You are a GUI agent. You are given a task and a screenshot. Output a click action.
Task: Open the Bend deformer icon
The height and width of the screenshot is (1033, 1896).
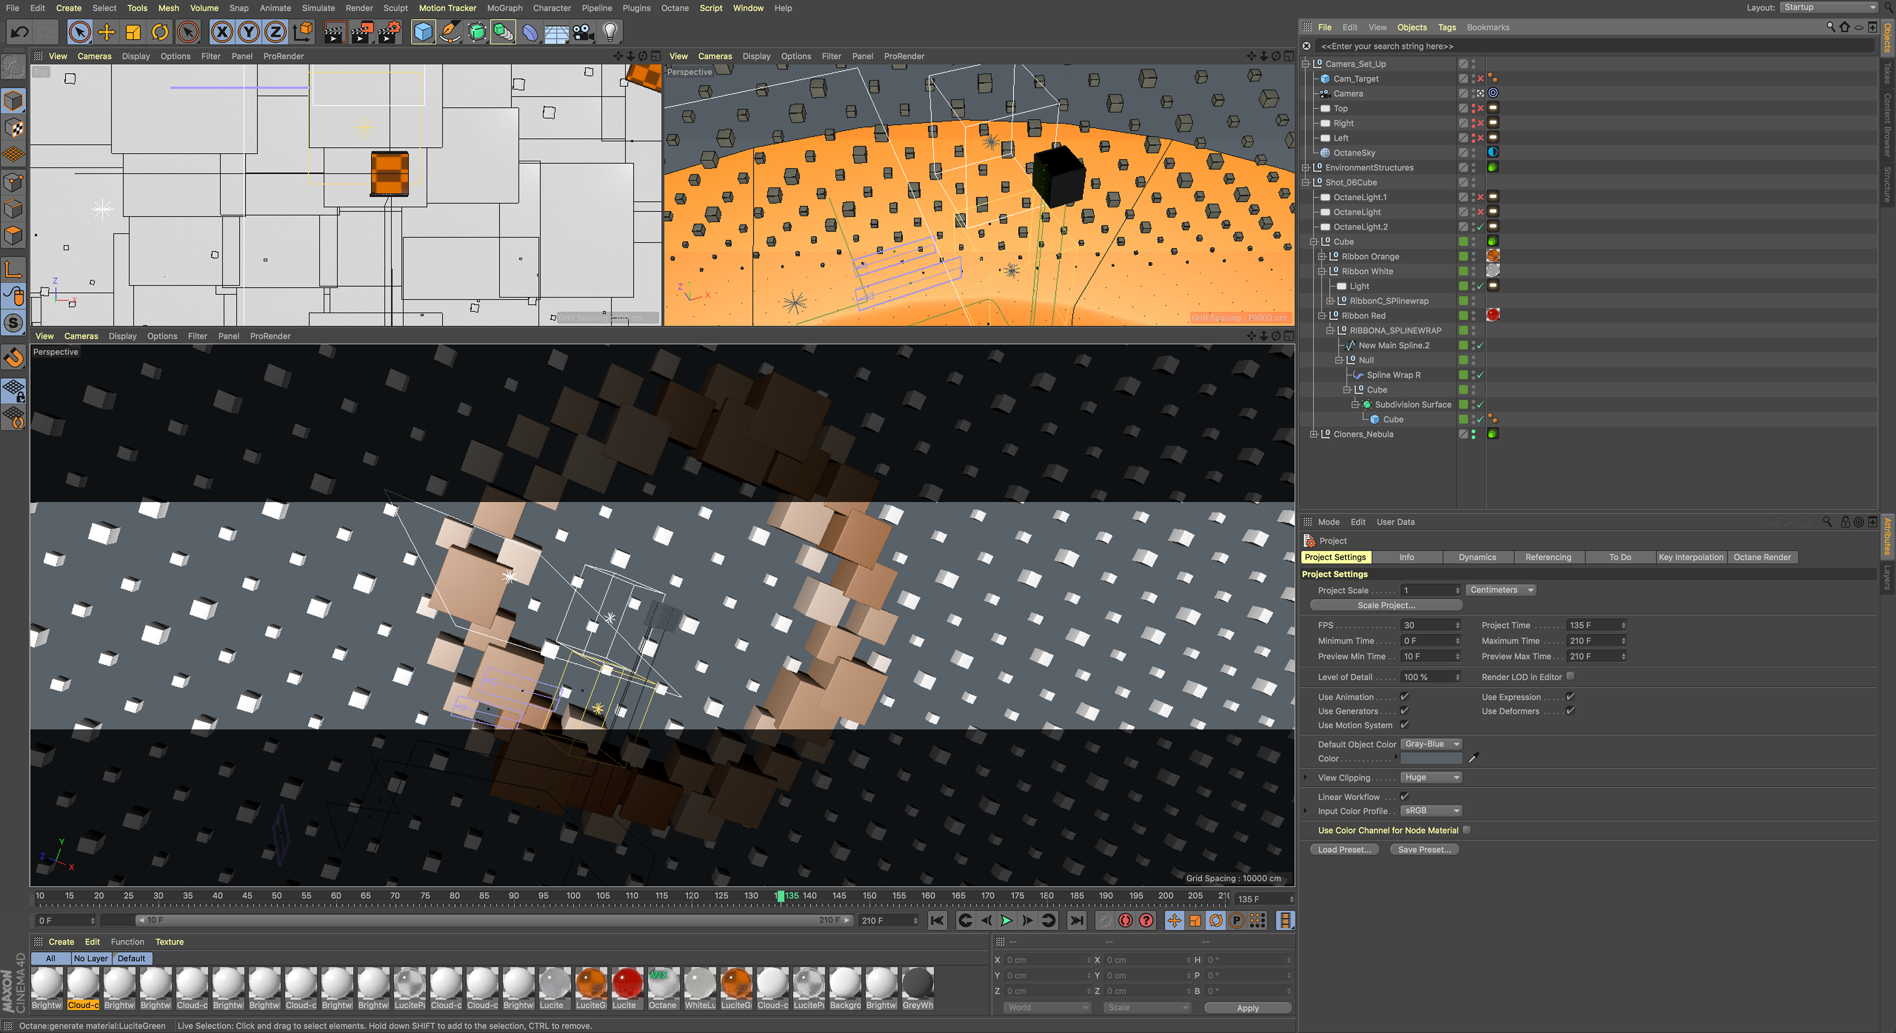click(x=530, y=32)
